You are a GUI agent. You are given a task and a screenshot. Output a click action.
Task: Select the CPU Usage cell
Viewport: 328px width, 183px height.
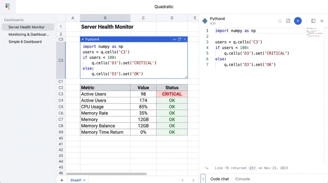click(x=105, y=107)
